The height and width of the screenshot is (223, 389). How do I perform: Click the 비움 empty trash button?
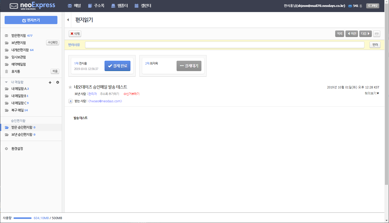point(55,71)
